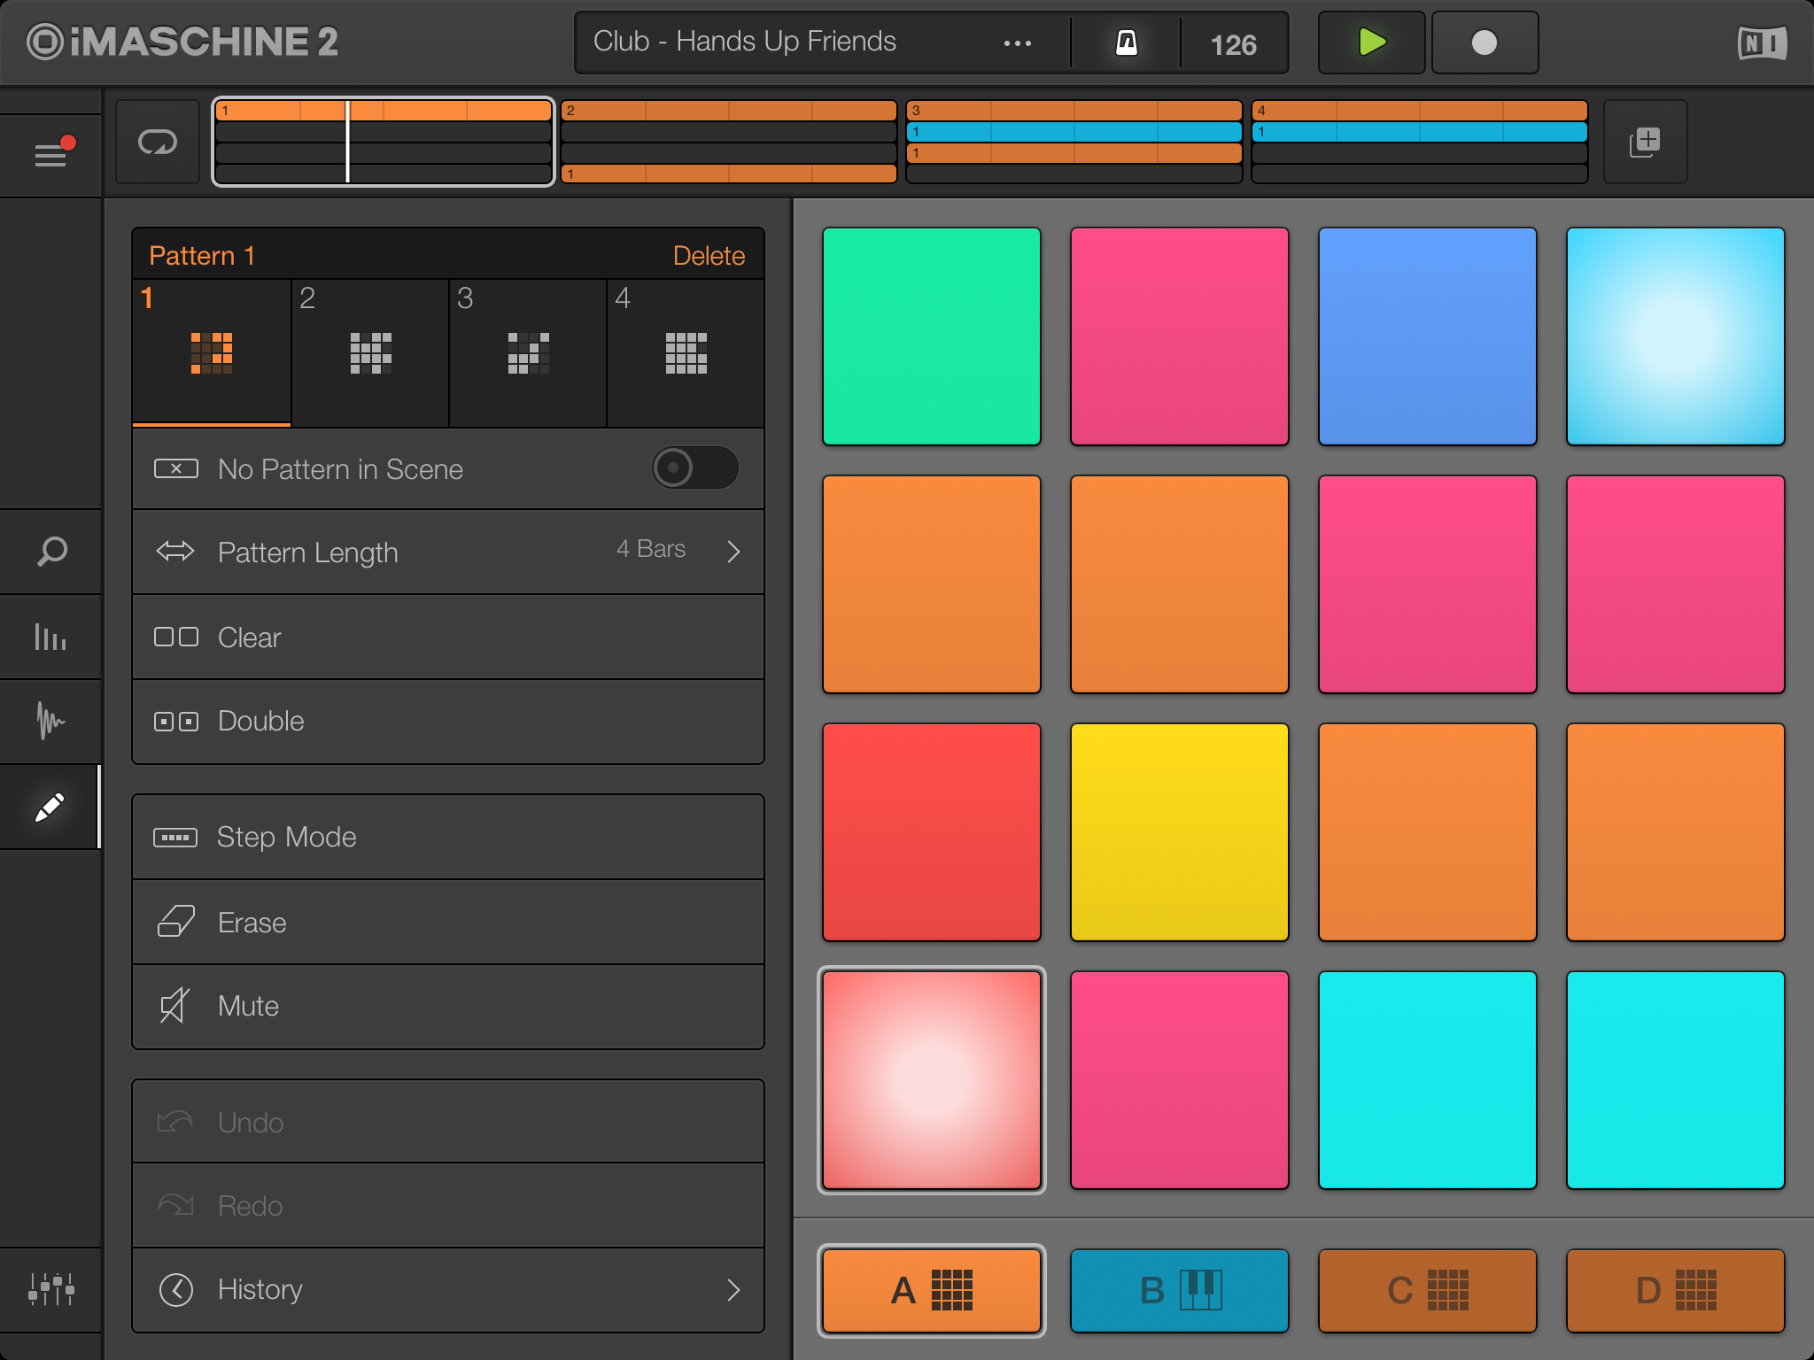Switch to group C
Viewport: 1814px width, 1360px height.
(x=1428, y=1290)
